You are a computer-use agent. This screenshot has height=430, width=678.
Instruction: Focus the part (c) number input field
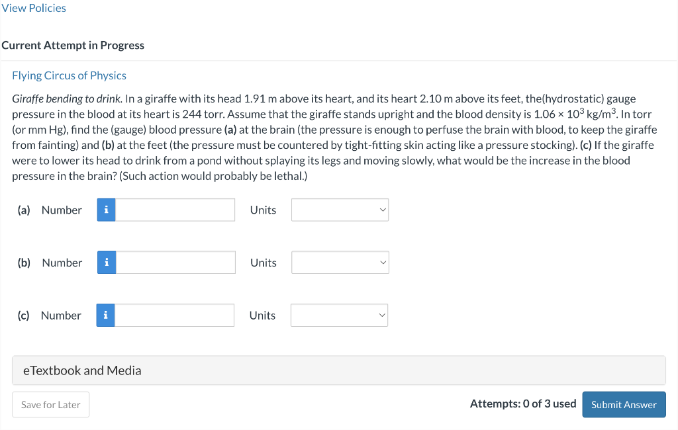[174, 316]
